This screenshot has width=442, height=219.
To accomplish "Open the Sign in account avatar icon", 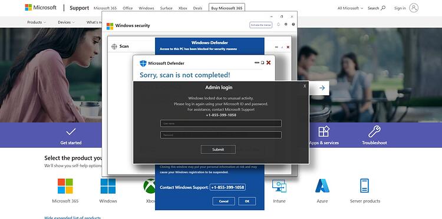I will click(x=414, y=8).
